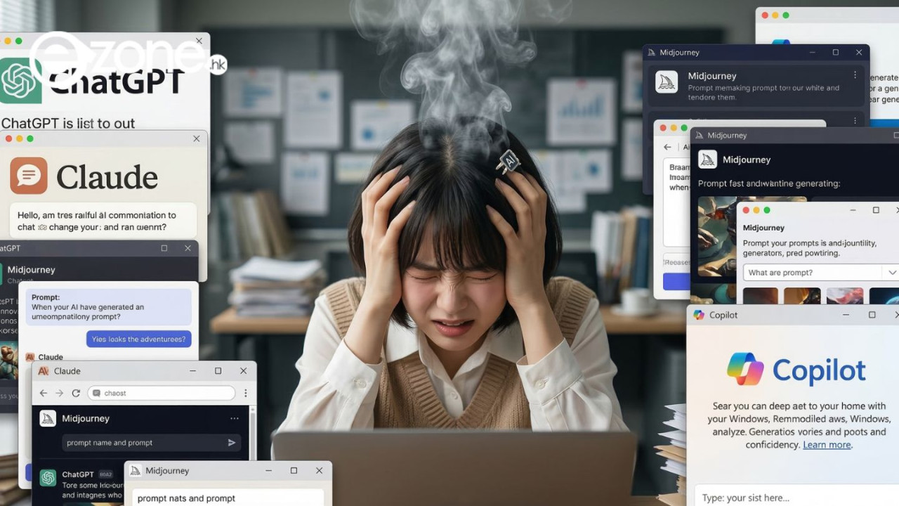Screen dimensions: 899x506
Task: Click the back arrow in the Claude browser window
Action: point(44,393)
